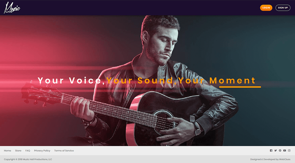Open Terms of Service link
The height and width of the screenshot is (163, 295).
(x=64, y=151)
